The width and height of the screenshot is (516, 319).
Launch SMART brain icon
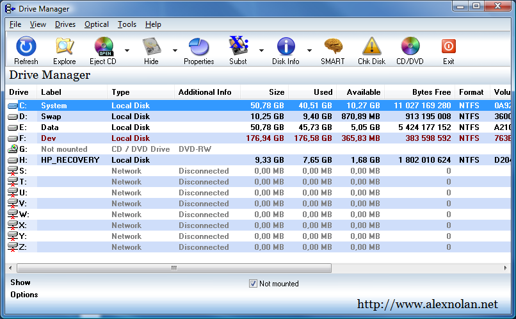(x=333, y=46)
